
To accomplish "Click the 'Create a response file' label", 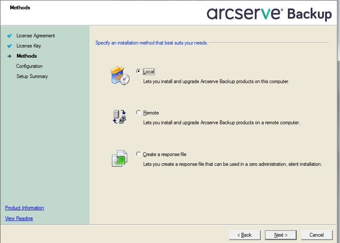I will 164,154.
